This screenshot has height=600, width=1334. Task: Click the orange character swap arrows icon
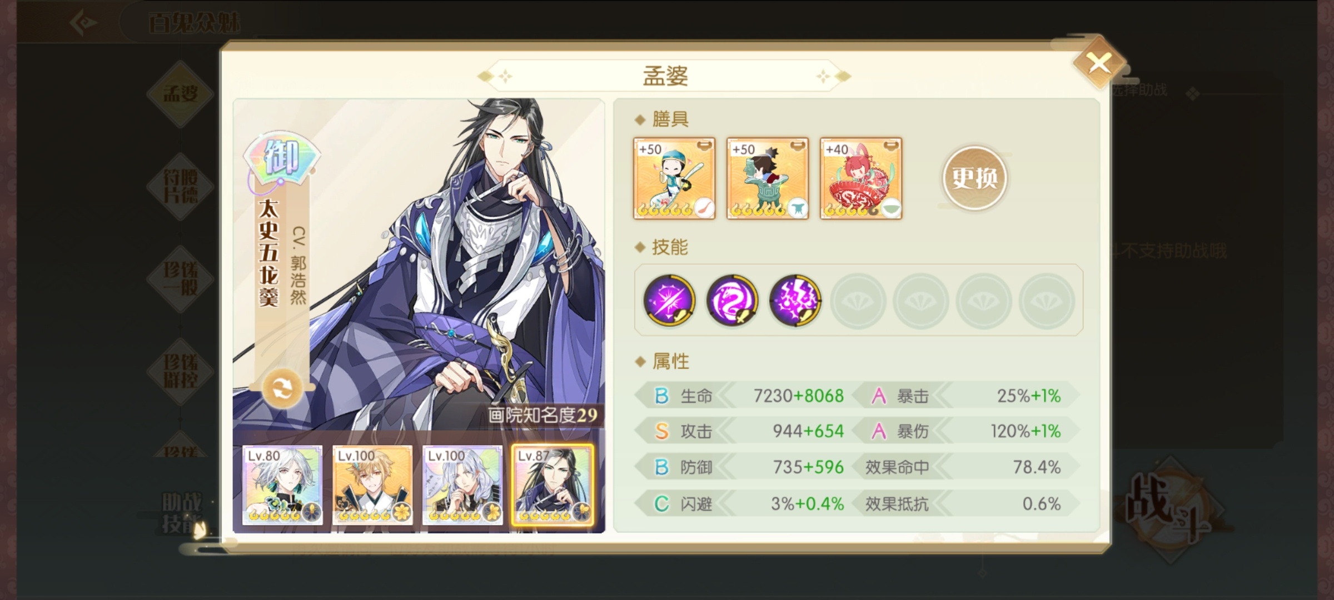[x=282, y=389]
